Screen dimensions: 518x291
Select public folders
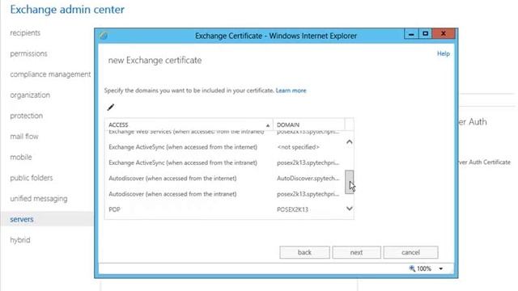[32, 178]
